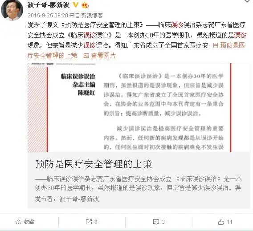Click the 收藏 collect button

click(25, 222)
